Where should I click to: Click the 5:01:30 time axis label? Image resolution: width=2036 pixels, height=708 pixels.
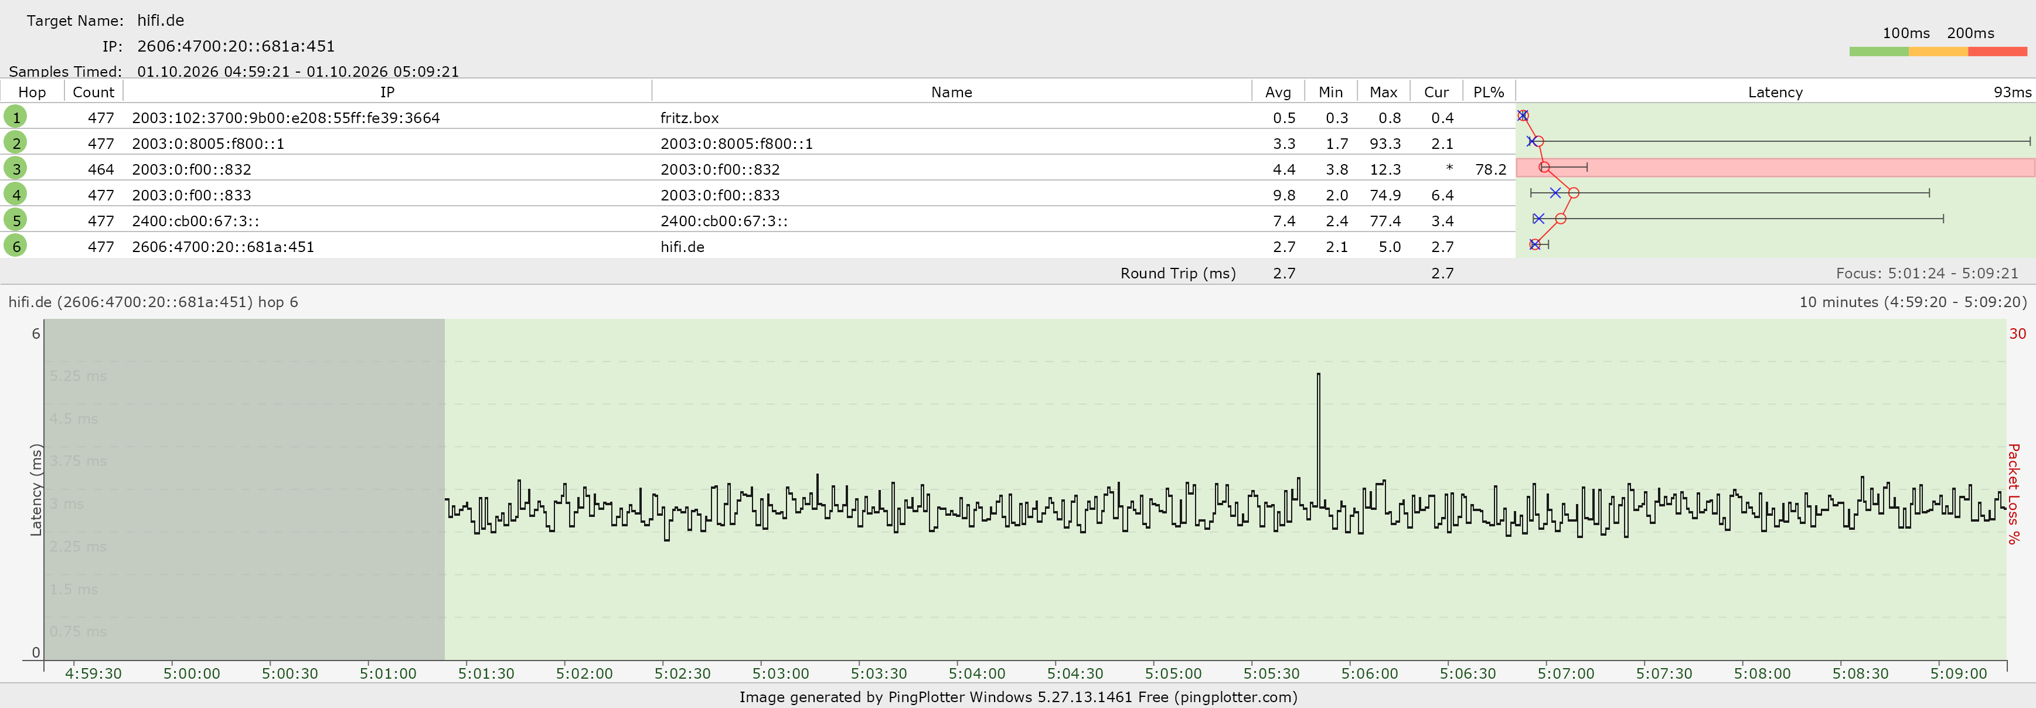pos(486,673)
